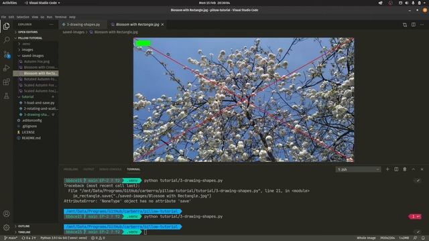Open the Accounts icon in activity bar
Viewport: 429px width, 241px height.
[7, 214]
